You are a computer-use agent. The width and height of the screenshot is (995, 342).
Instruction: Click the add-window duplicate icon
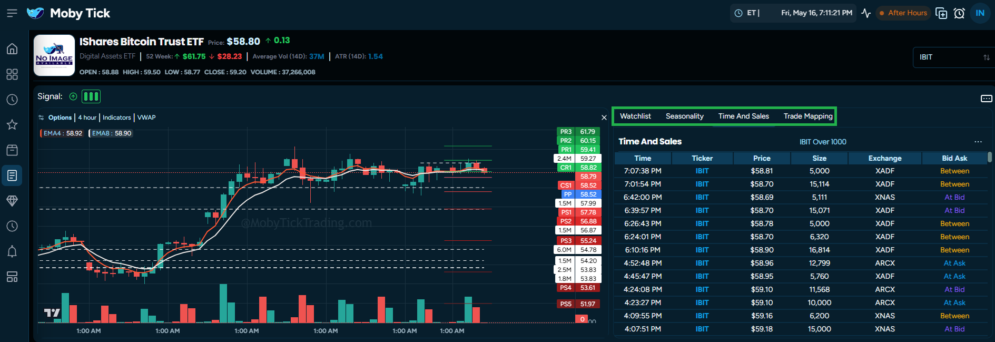(941, 13)
